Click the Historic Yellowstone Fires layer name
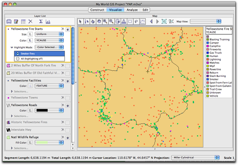238x165 pixels. [29, 122]
